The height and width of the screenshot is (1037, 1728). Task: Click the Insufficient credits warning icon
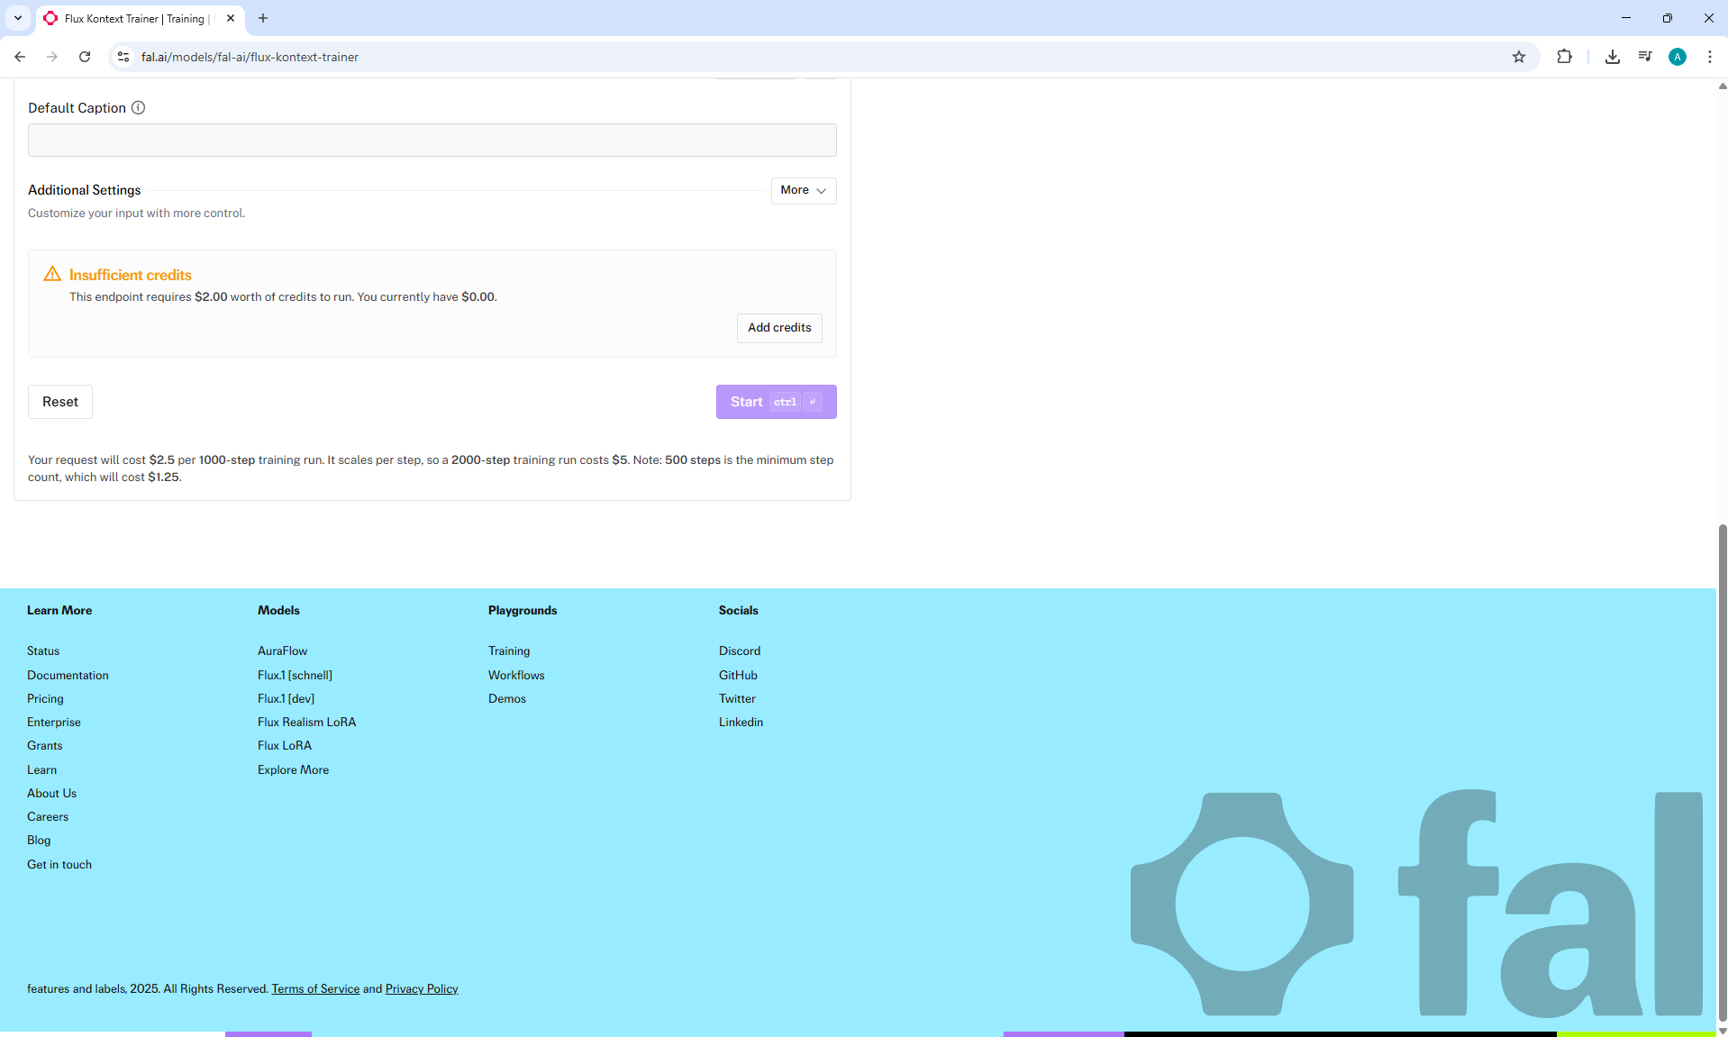(52, 274)
